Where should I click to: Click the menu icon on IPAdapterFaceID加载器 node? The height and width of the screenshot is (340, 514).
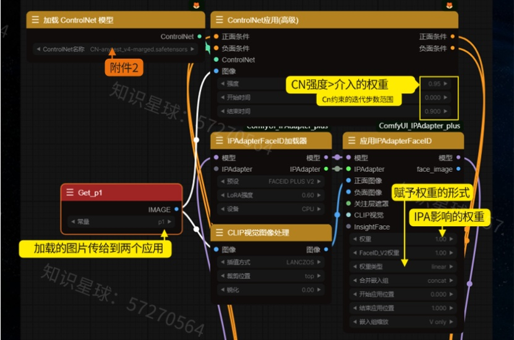pos(219,140)
